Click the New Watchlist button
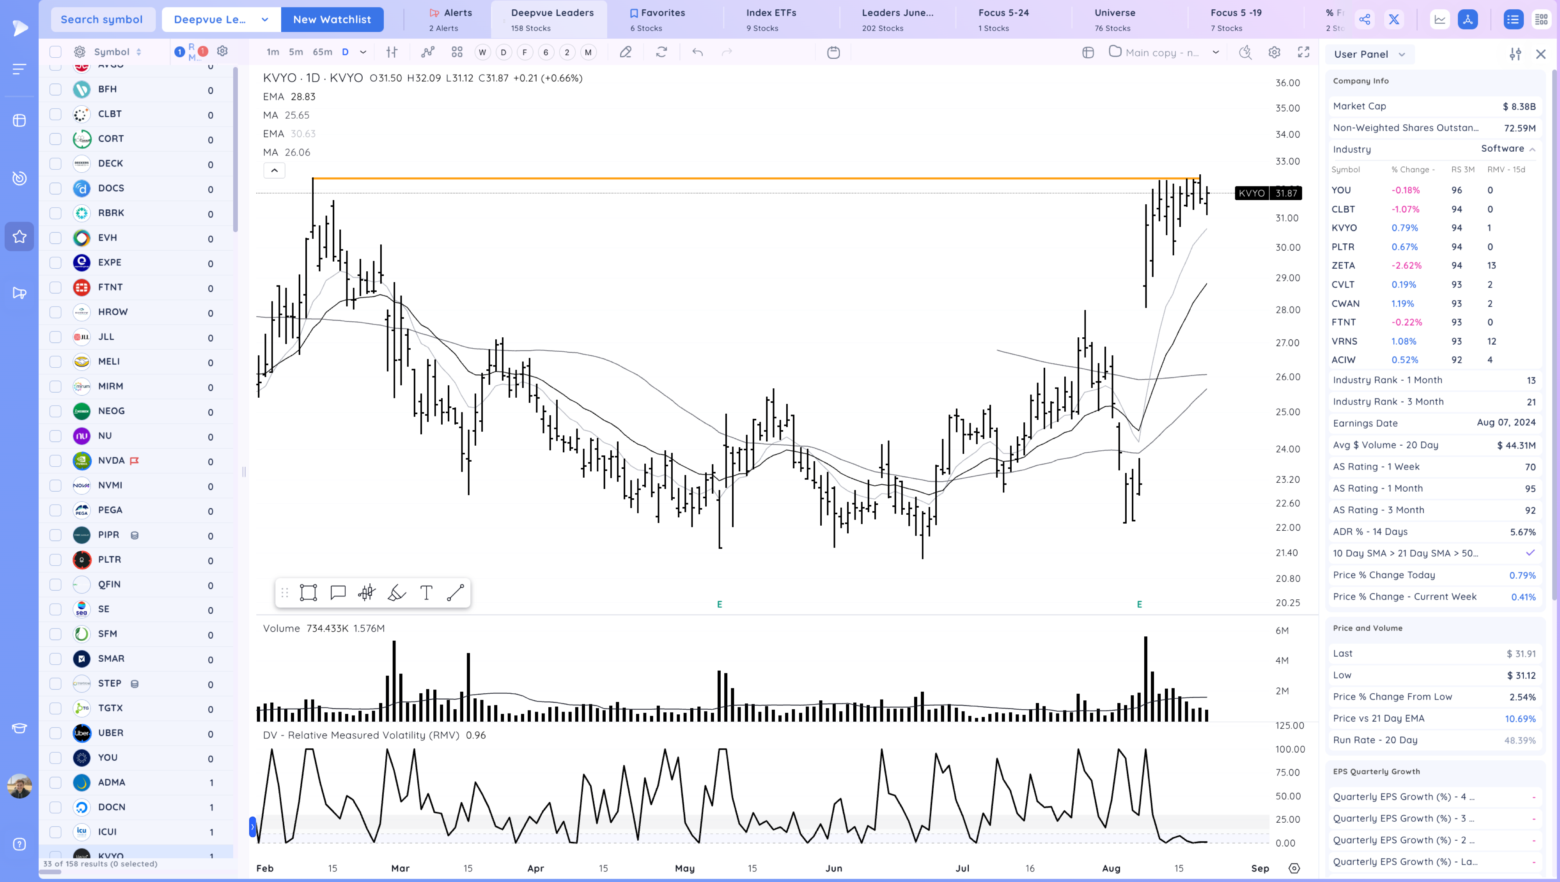Image resolution: width=1560 pixels, height=882 pixels. [x=332, y=19]
